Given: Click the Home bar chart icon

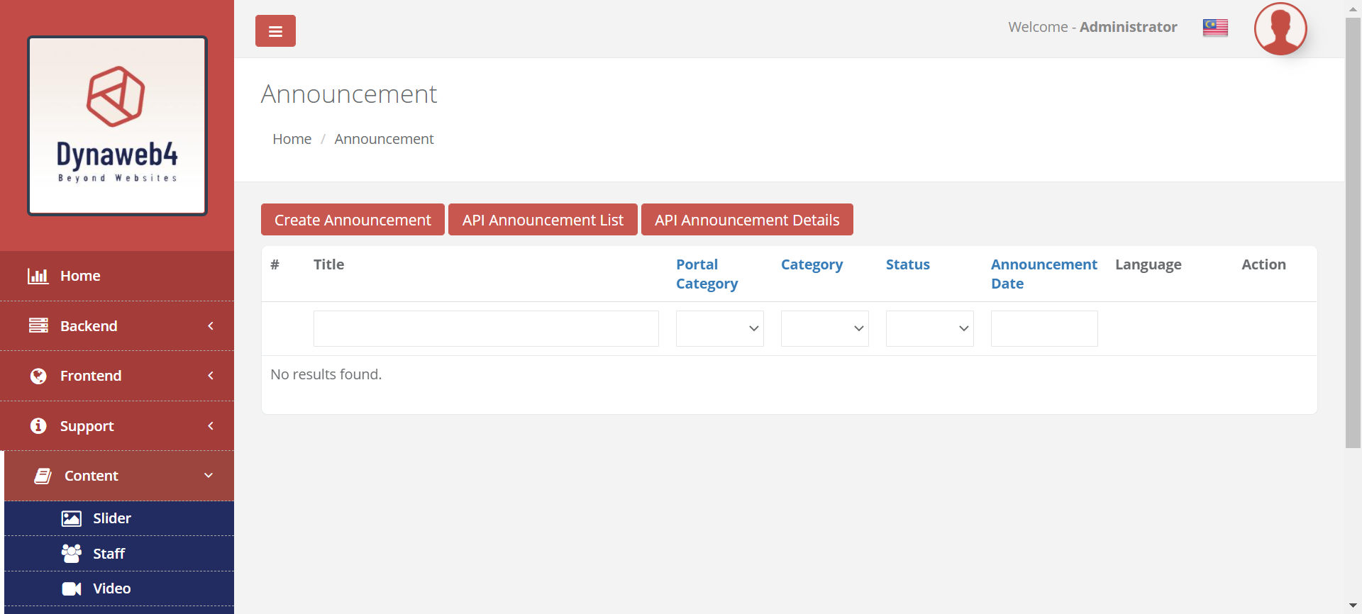Looking at the screenshot, I should [x=38, y=276].
